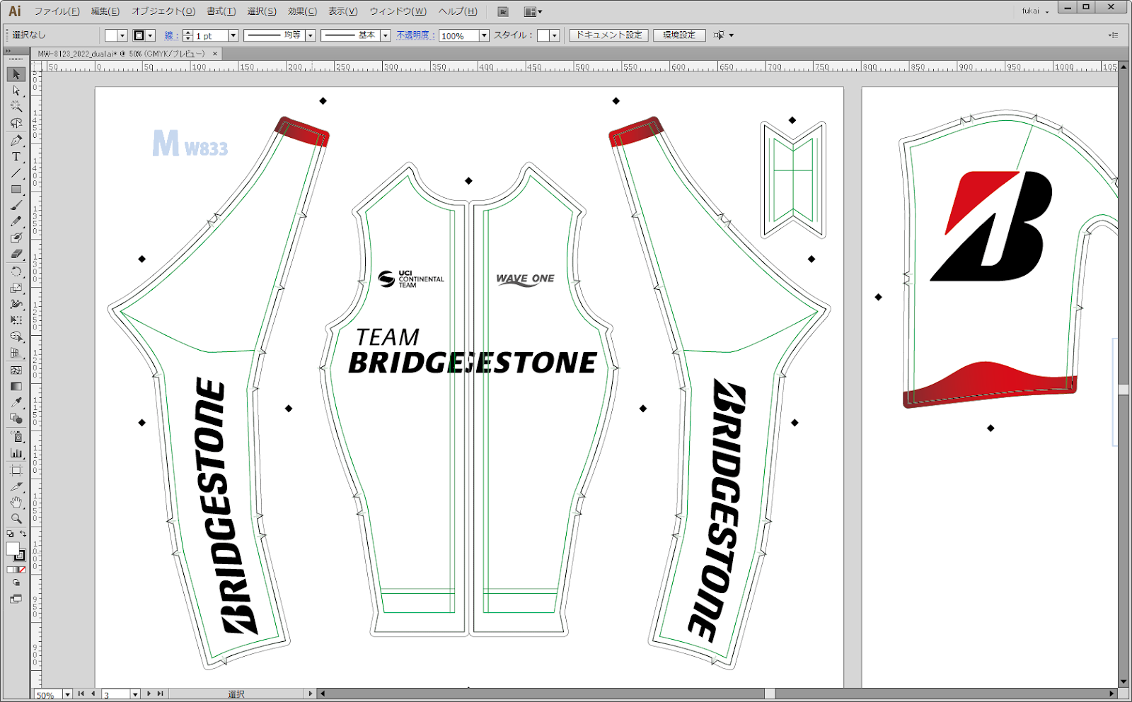The width and height of the screenshot is (1132, 702).
Task: Select the Artboard tool
Action: pyautogui.click(x=16, y=470)
